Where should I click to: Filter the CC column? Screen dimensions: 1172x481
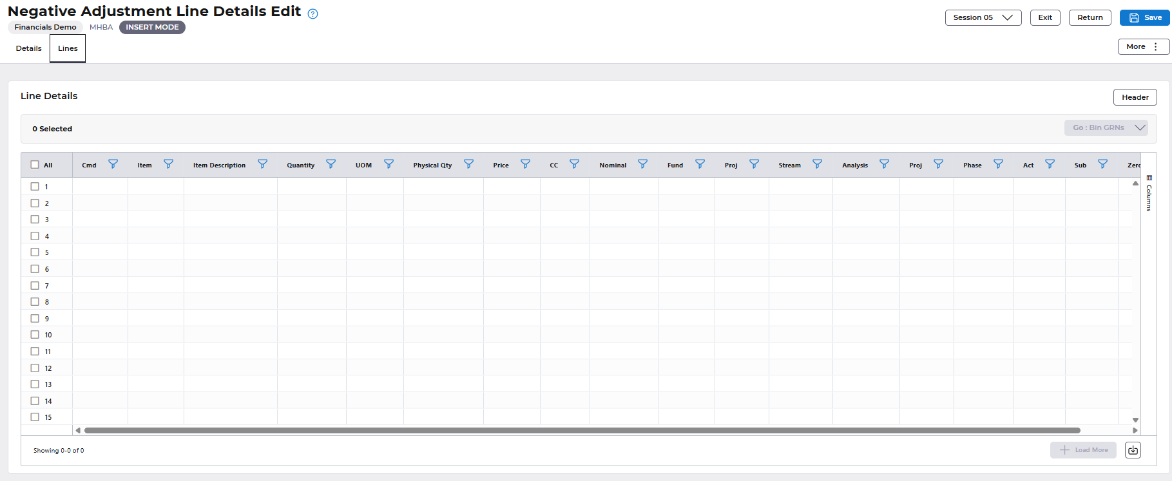coord(574,164)
